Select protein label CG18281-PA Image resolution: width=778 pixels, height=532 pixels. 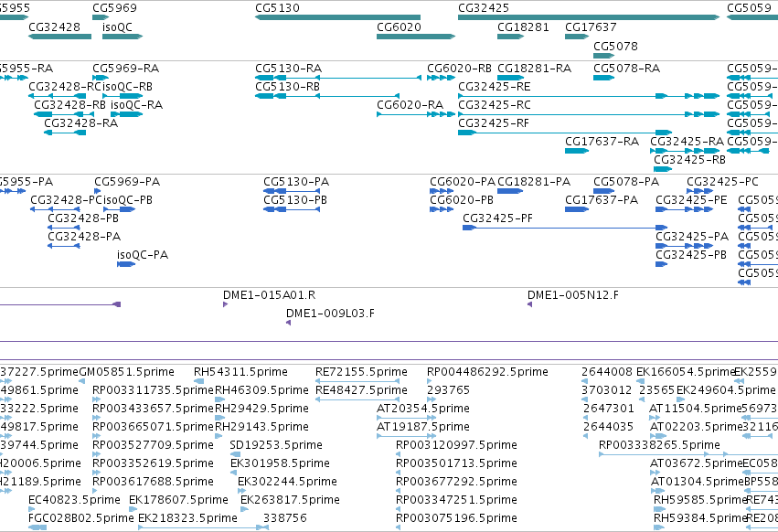click(534, 182)
